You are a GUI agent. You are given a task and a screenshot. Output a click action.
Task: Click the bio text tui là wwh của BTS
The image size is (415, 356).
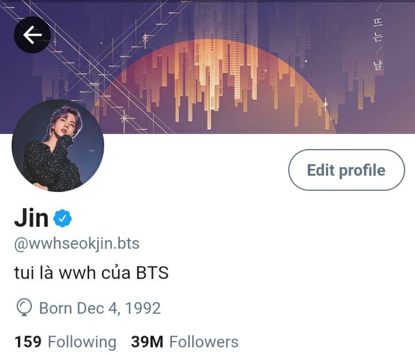91,273
